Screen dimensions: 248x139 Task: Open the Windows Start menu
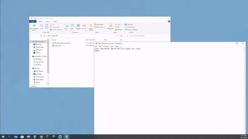point(3,137)
